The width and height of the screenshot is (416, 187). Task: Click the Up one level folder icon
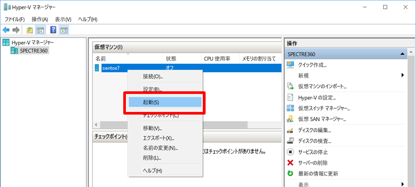(30, 30)
